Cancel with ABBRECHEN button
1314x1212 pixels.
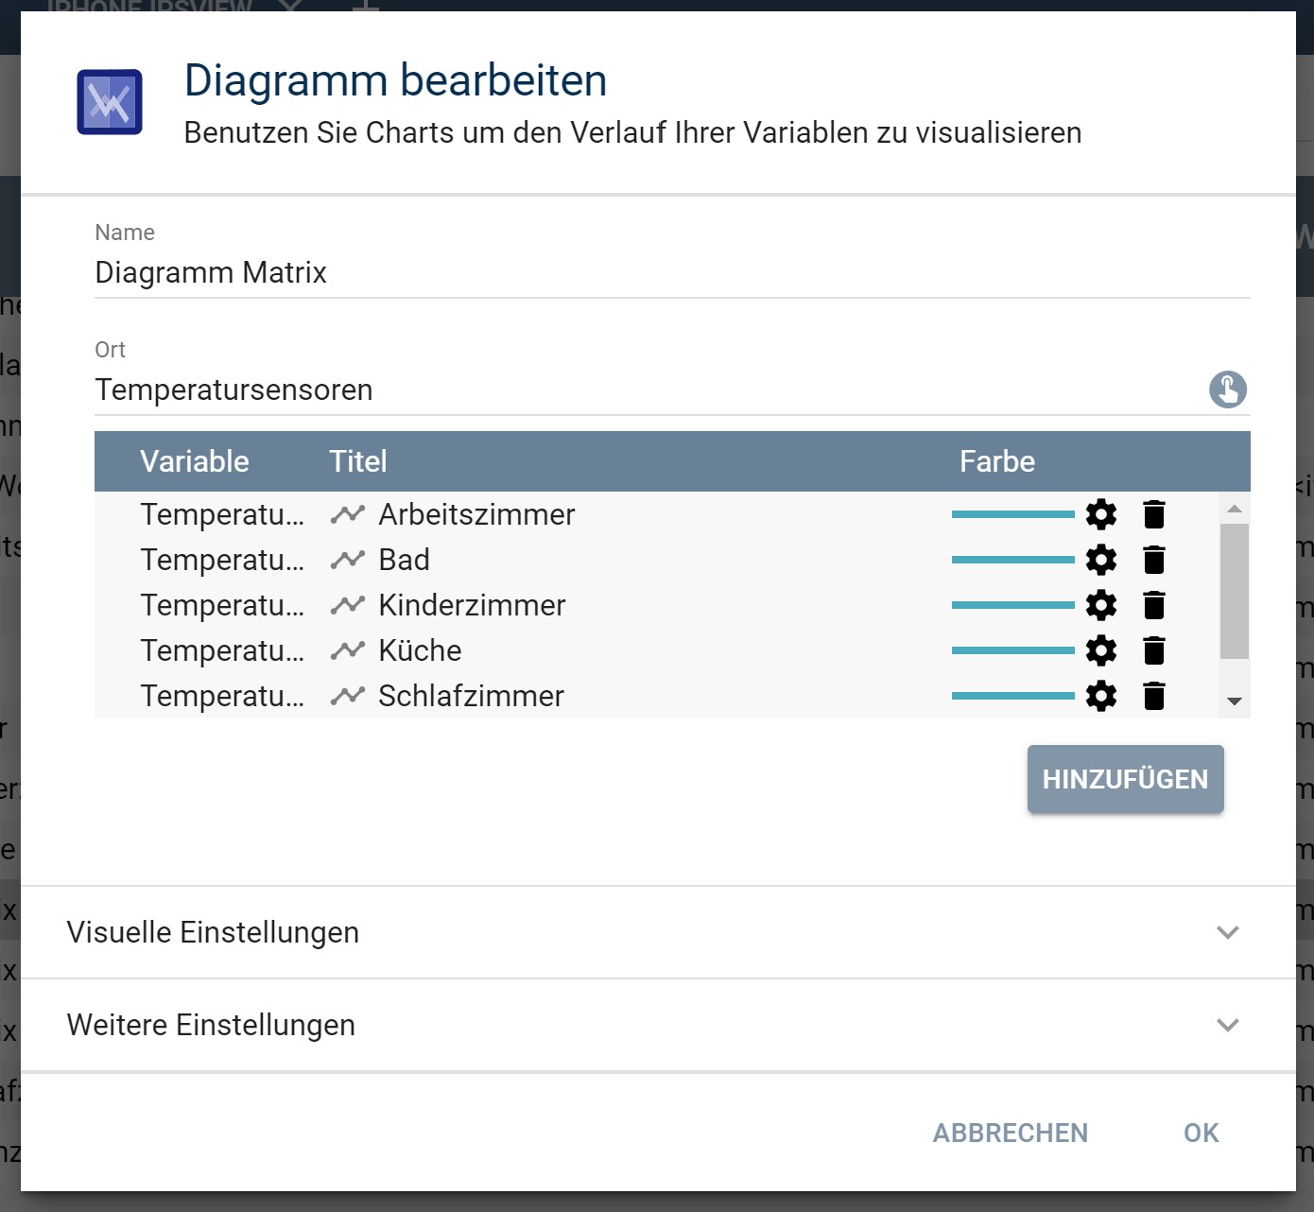click(x=1011, y=1133)
